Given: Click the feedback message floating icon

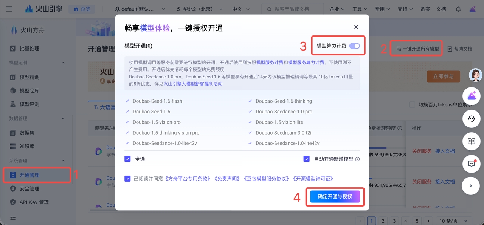Looking at the screenshot, I should point(471,164).
